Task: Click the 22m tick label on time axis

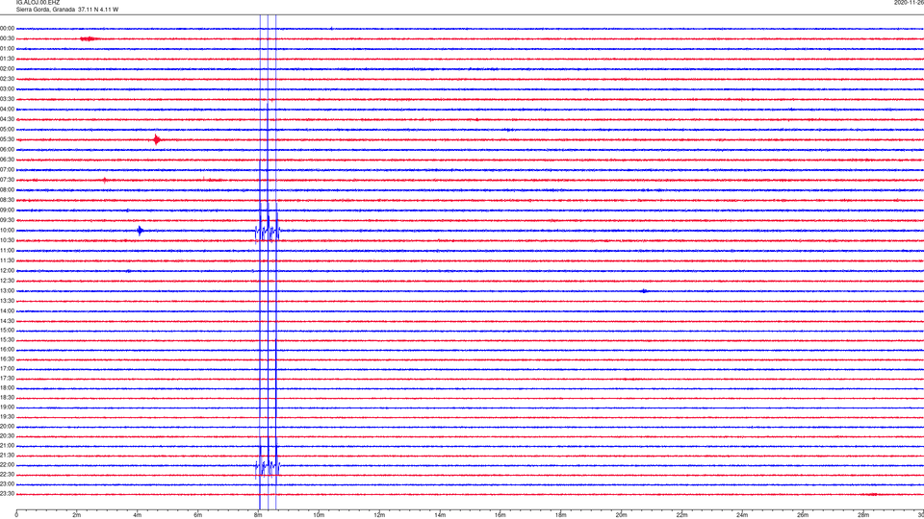Action: 681,515
